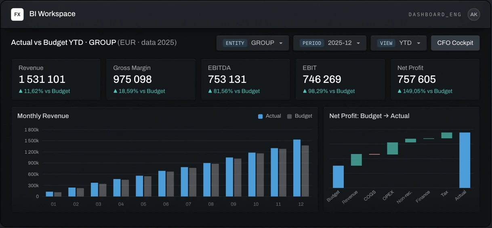Viewport: 492px width, 228px height.
Task: Click the waterfall Revenue bar
Action: tap(356, 160)
